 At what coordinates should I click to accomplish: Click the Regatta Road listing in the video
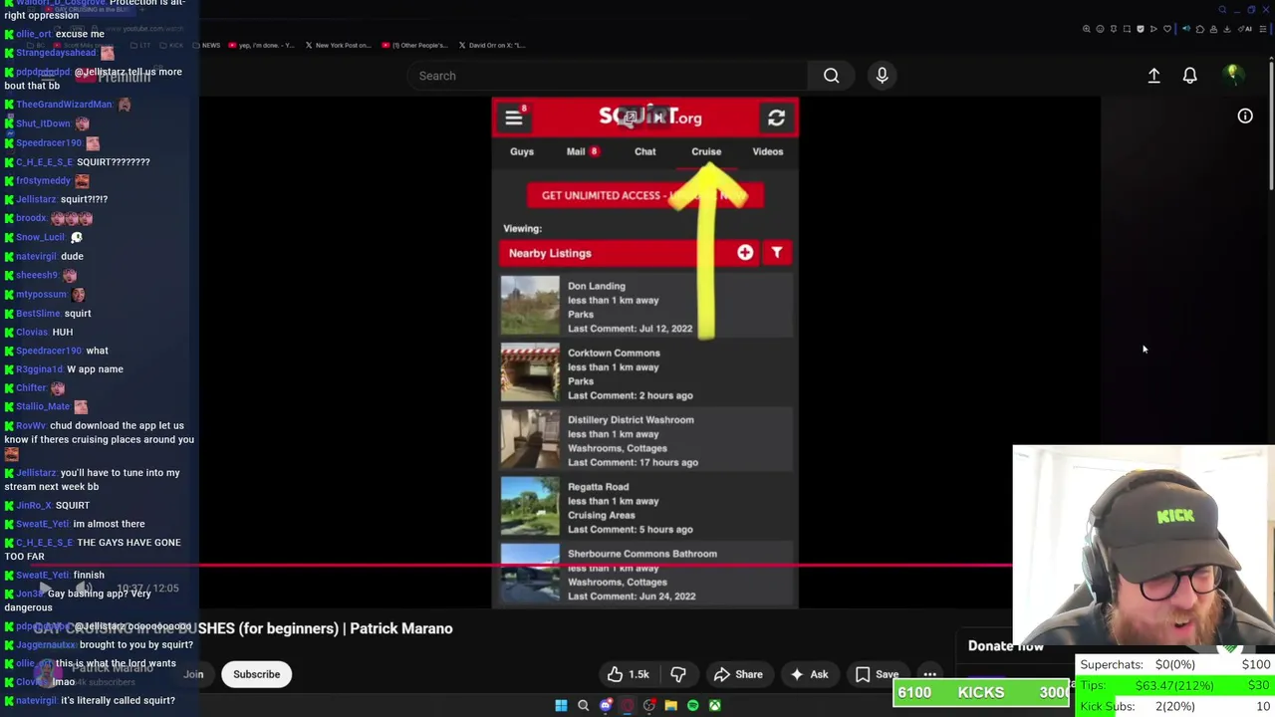645,507
